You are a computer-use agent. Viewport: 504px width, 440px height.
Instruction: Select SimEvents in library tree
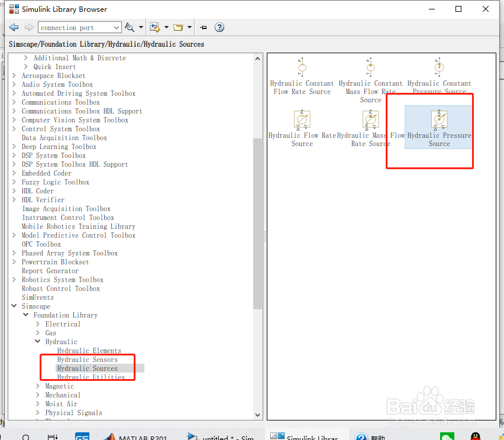38,297
